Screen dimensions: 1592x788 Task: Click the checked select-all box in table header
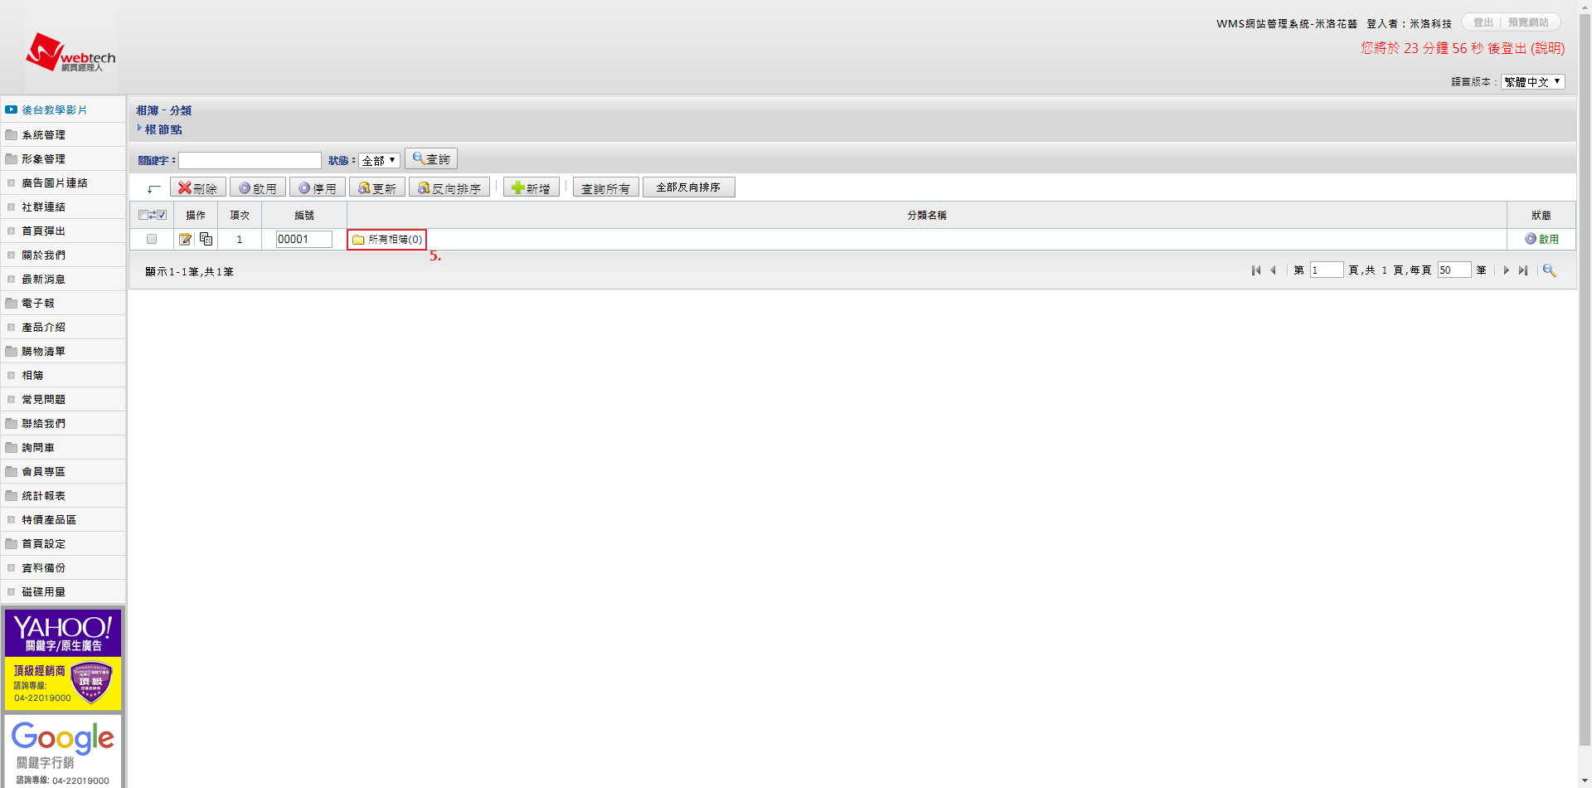(x=162, y=215)
